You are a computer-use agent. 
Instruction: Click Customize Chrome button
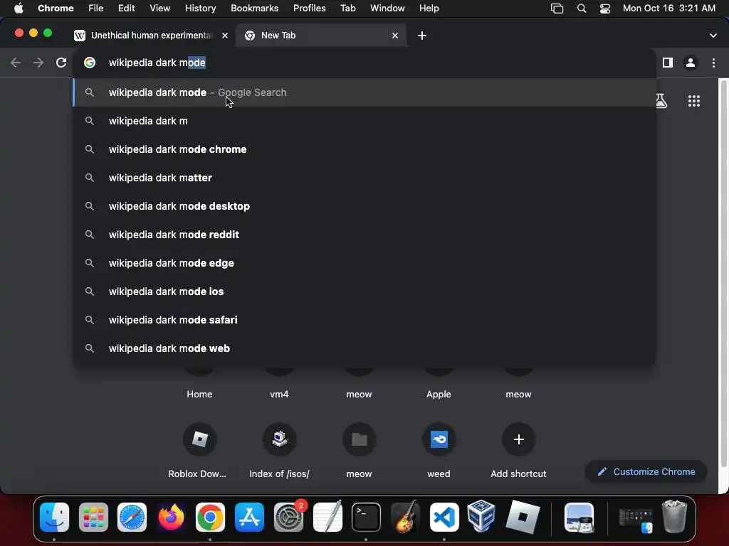646,472
